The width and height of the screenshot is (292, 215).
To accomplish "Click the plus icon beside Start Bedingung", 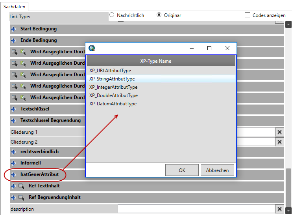I will tap(13, 29).
